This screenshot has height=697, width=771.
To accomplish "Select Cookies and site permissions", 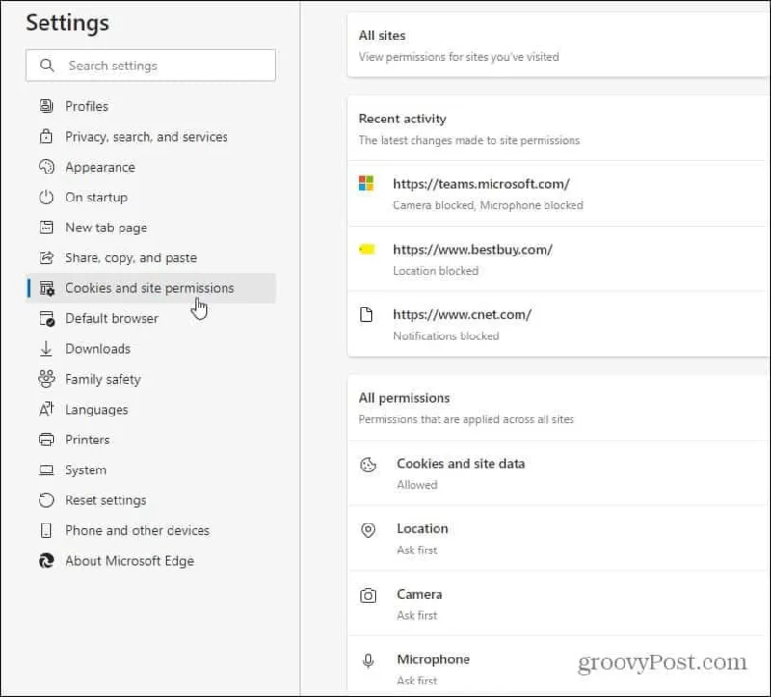I will tap(150, 287).
